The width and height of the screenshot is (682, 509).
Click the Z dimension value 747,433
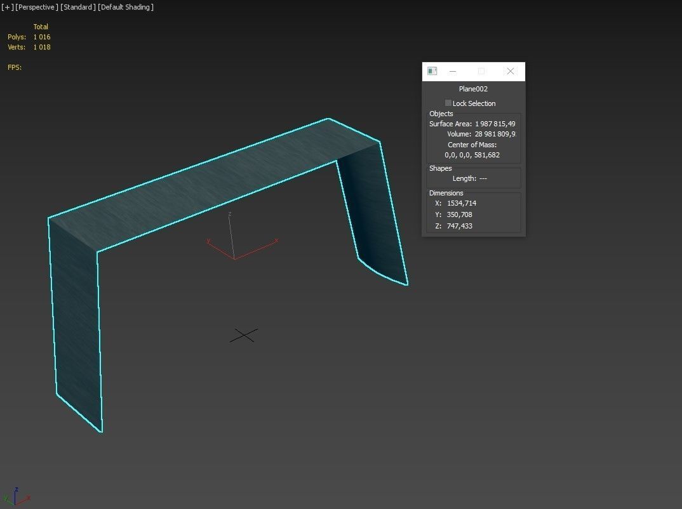[459, 225]
